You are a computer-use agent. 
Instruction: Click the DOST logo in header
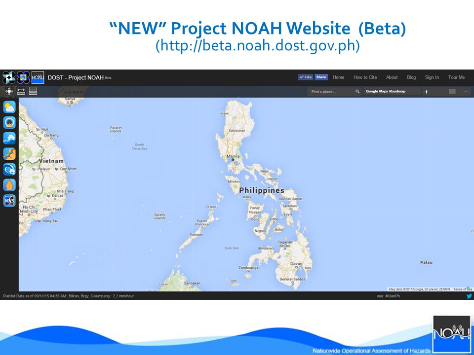9,77
